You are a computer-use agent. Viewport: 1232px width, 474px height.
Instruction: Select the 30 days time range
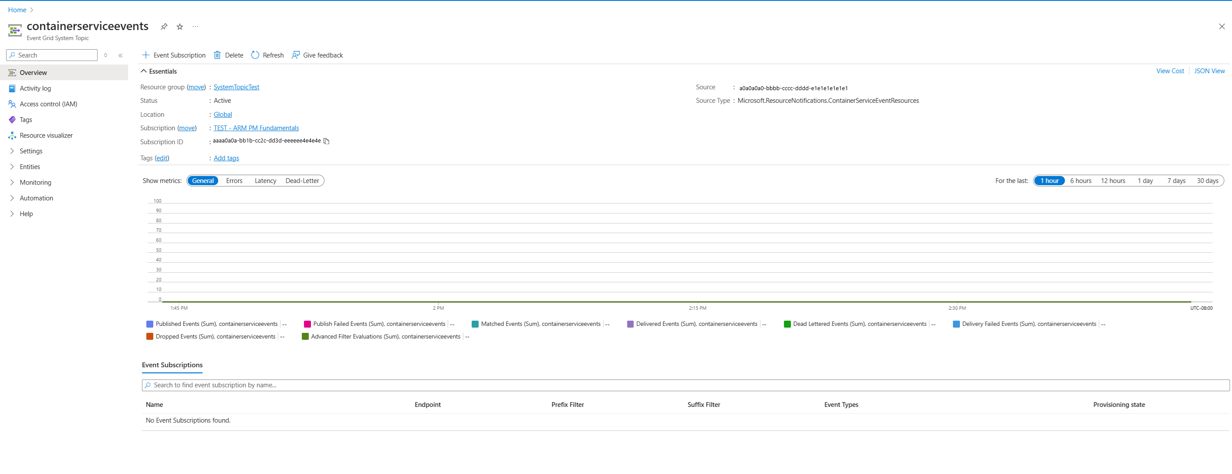pyautogui.click(x=1207, y=181)
